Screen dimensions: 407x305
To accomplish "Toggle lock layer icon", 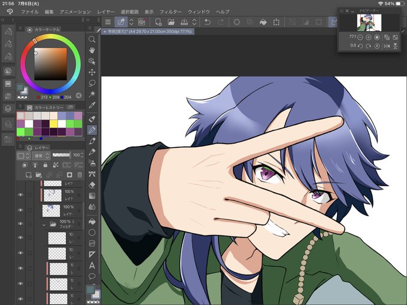I will coord(45,164).
